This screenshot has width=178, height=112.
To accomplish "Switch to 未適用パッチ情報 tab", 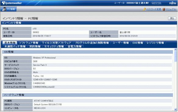I will (15, 46).
